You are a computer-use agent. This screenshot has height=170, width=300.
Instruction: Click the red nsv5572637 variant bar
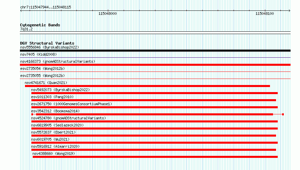[x=154, y=136]
